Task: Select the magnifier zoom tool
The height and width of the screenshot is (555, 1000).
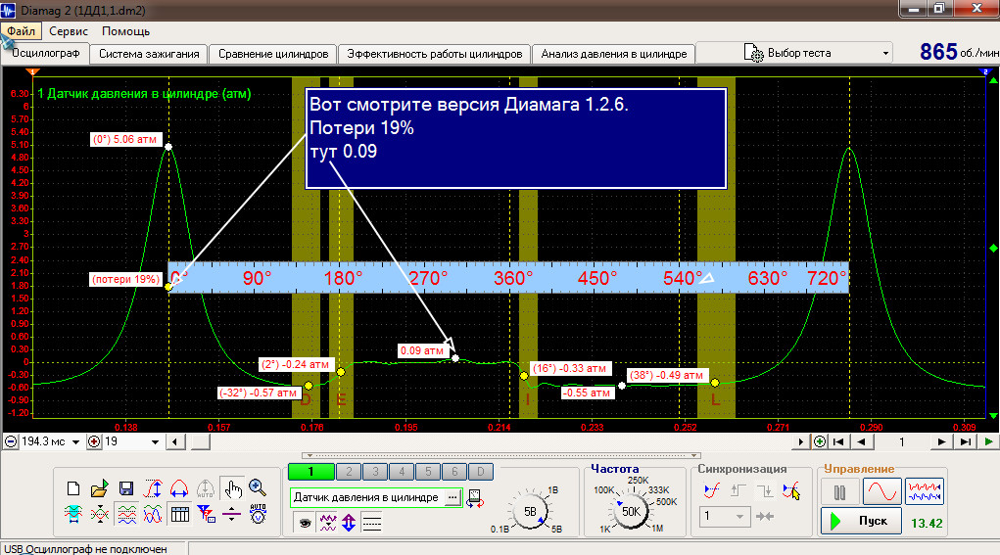Action: tap(258, 488)
